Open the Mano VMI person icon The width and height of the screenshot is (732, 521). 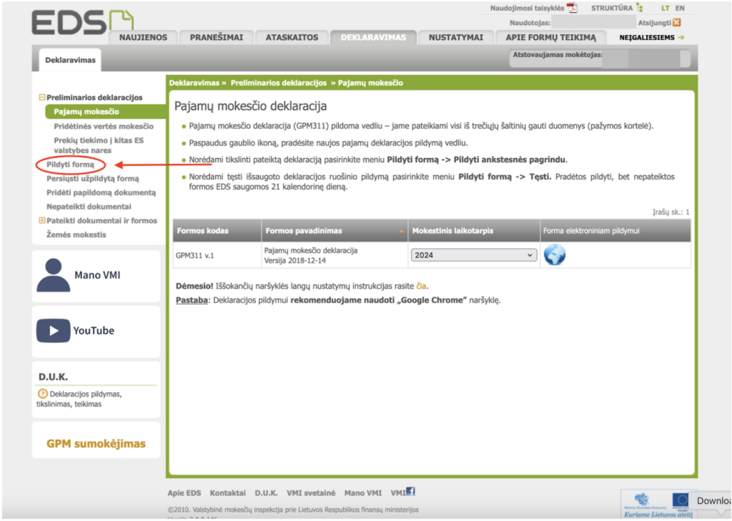pyautogui.click(x=53, y=275)
